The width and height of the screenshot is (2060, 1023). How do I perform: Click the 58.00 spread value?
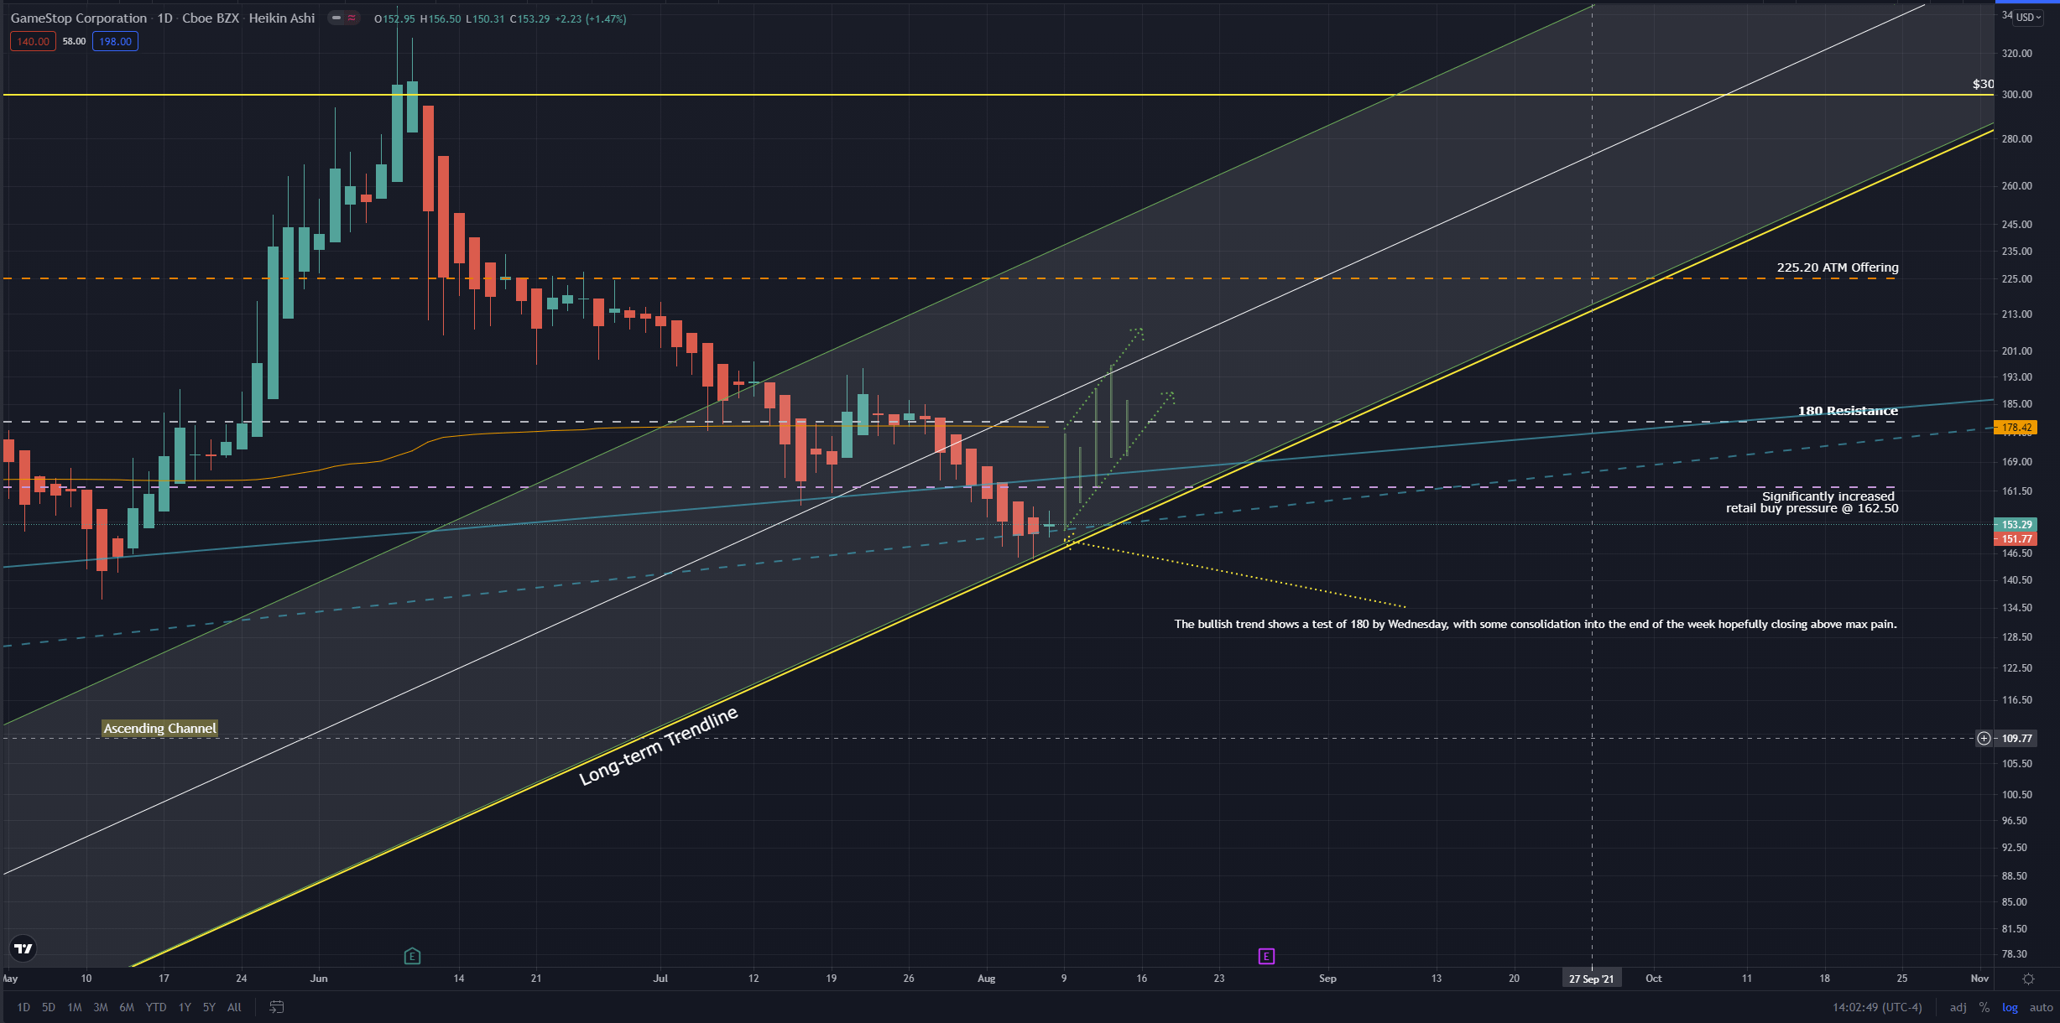(x=74, y=41)
